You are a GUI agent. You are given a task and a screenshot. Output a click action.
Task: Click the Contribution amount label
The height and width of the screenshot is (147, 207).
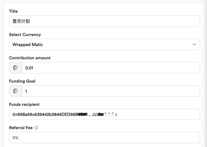pos(30,58)
